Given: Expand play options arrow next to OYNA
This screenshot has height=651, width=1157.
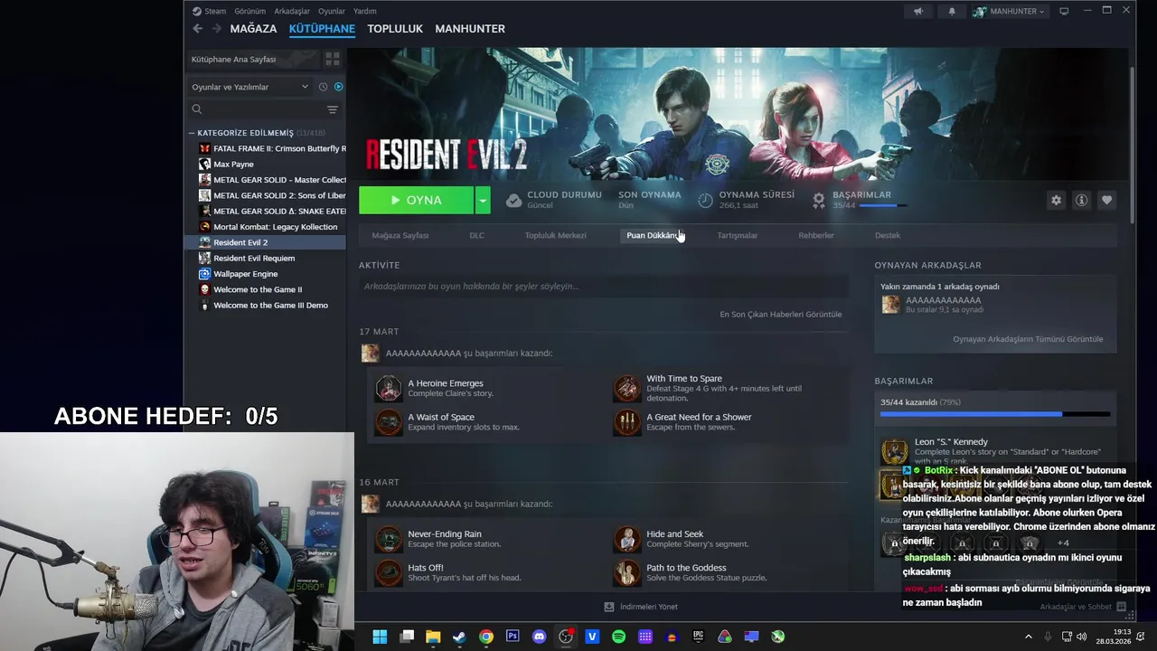Looking at the screenshot, I should (483, 200).
